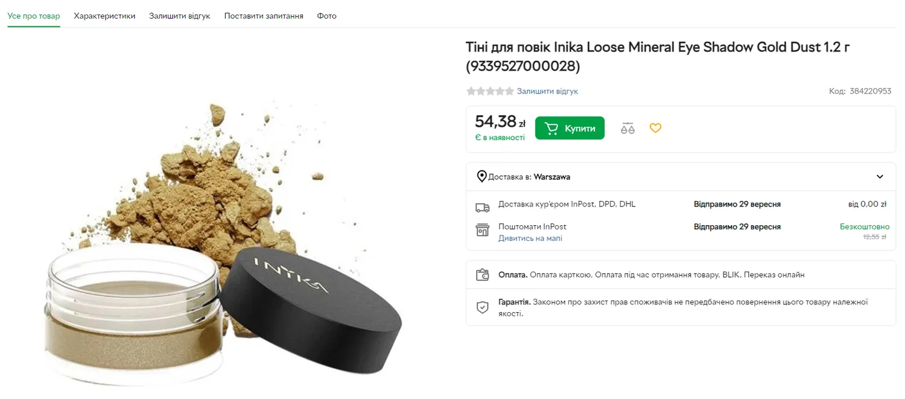Click the compare scales icon
The height and width of the screenshot is (399, 905).
(x=627, y=128)
